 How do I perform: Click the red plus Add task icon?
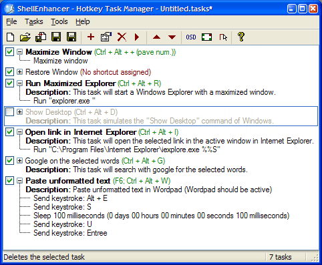click(91, 37)
